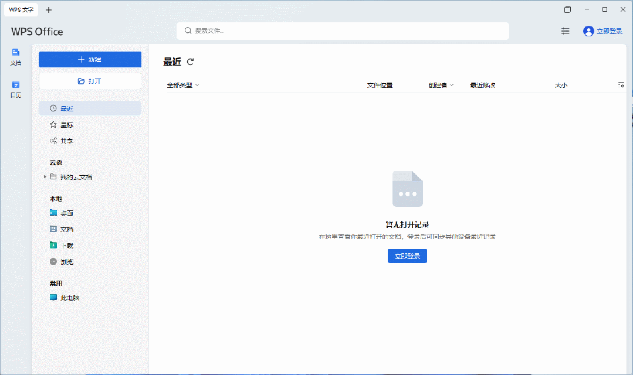Click the 此电脑 monitor icon
This screenshot has height=375, width=633.
(x=53, y=298)
